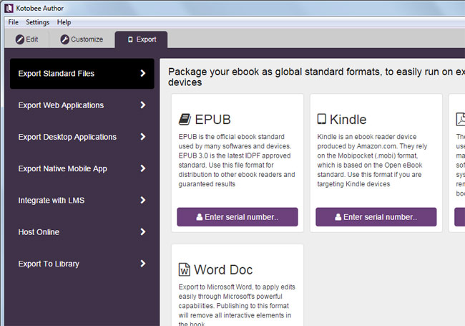
Task: Click the EPUB card heading
Action: click(212, 120)
